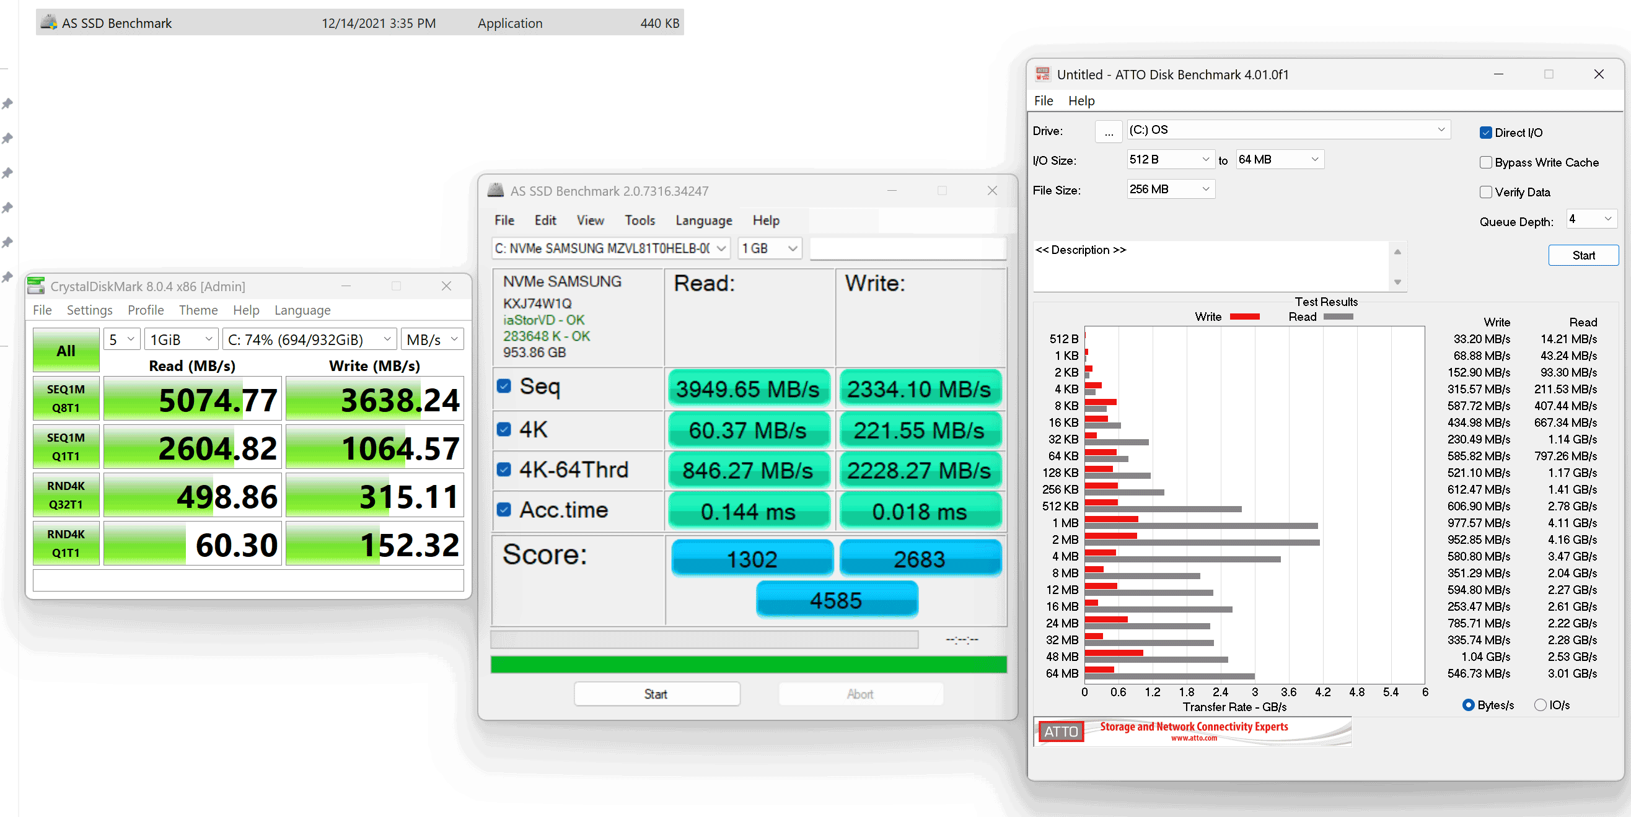Click the AS SSD Benchmark title bar icon
The height and width of the screenshot is (817, 1631).
(496, 191)
